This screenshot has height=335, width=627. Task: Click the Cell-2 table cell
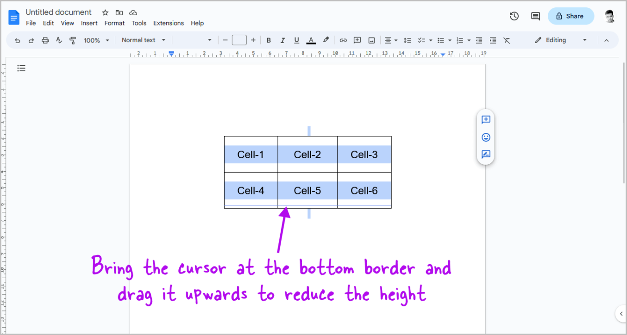(307, 155)
